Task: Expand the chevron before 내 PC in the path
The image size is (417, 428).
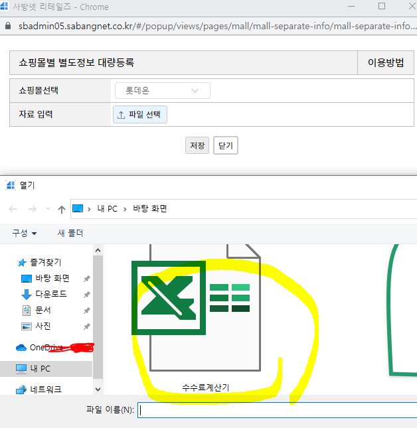Action: tap(89, 209)
